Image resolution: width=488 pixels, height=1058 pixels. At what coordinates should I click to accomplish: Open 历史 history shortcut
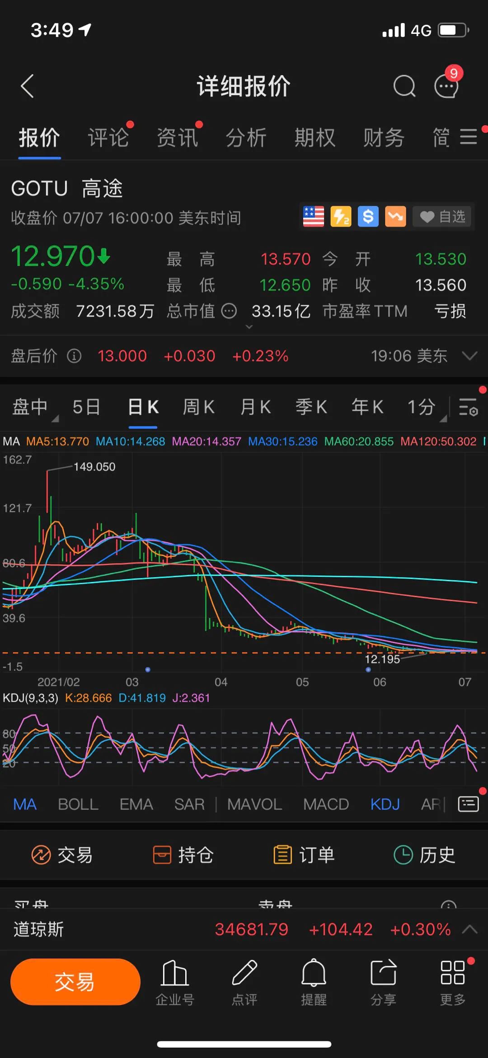pos(424,855)
